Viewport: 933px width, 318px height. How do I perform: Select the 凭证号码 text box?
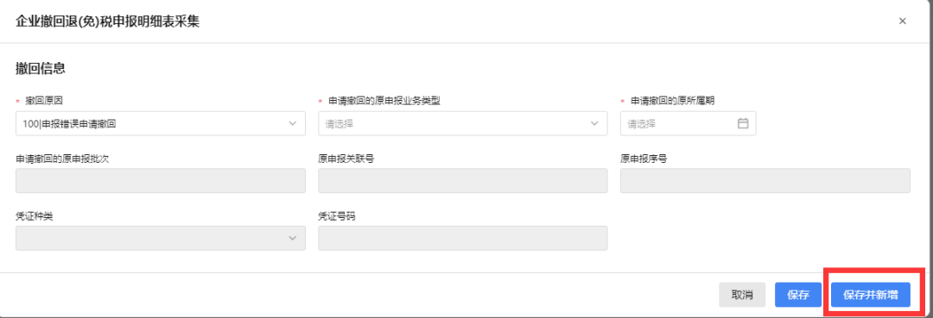(463, 238)
